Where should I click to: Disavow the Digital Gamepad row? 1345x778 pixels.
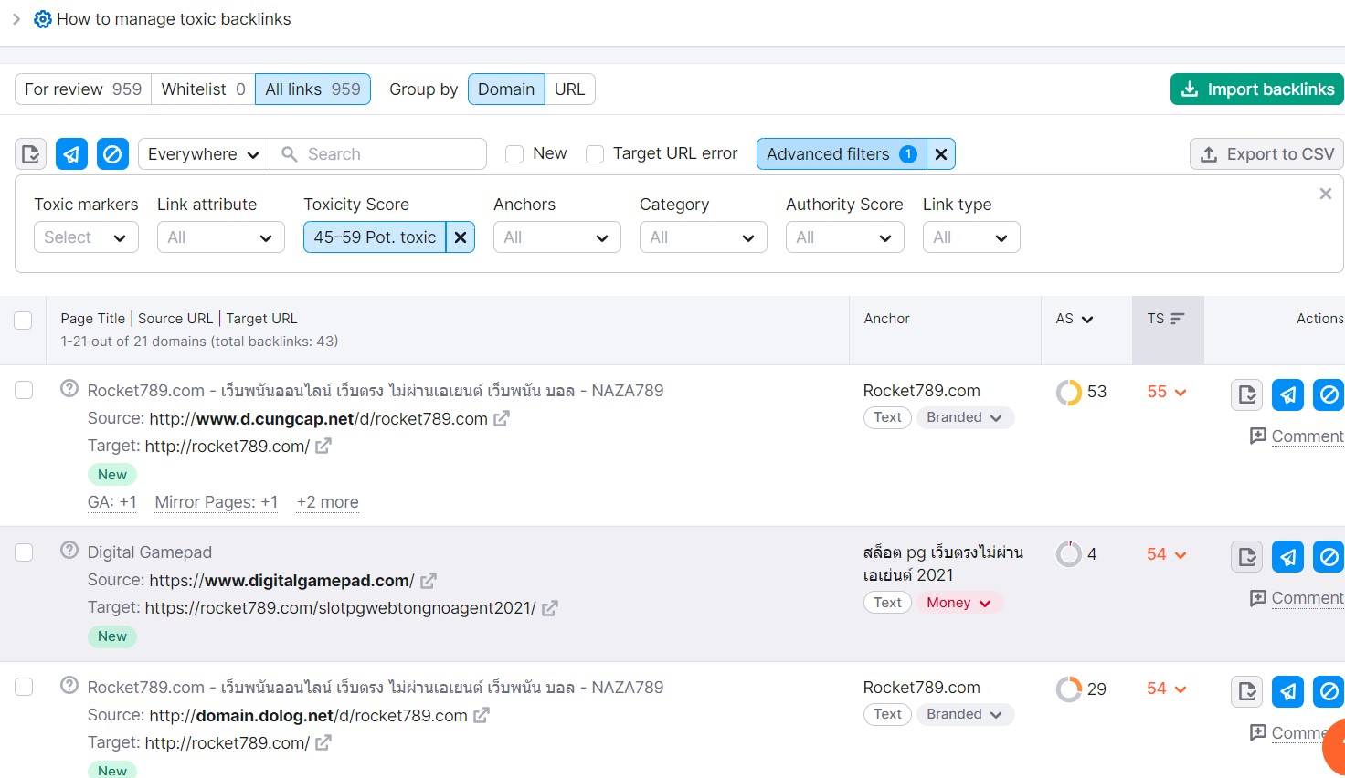point(1329,556)
